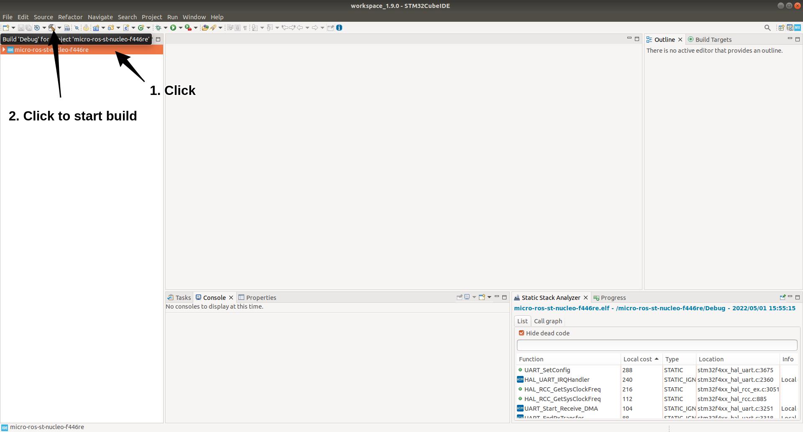Open the dropdown next to new class icon
Image resolution: width=803 pixels, height=432 pixels.
click(x=148, y=28)
